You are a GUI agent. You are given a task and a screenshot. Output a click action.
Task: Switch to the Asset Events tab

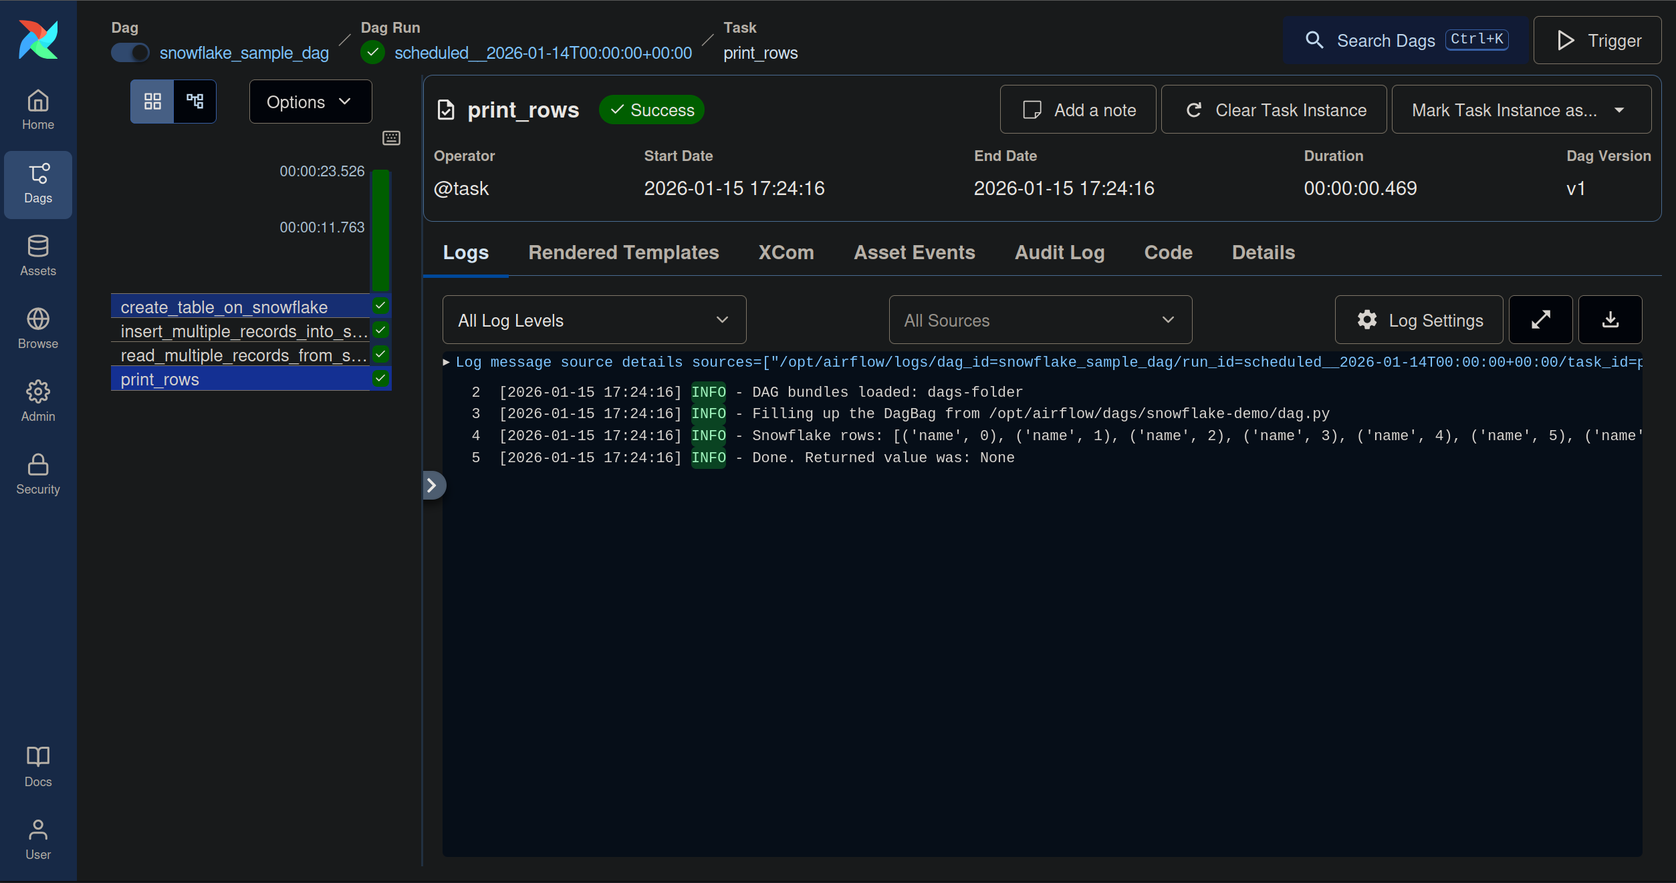point(914,253)
